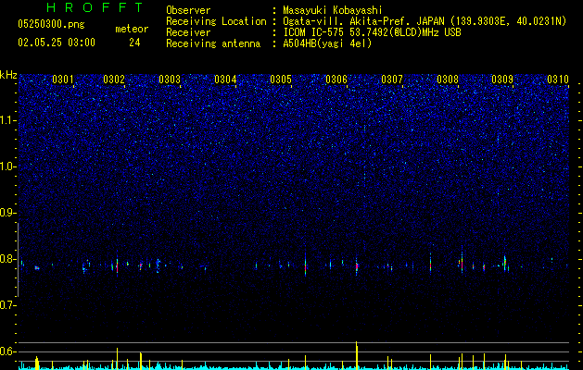Screen dimensions: 583x370
Task: Click the 0303 time marker
Action: [x=170, y=80]
